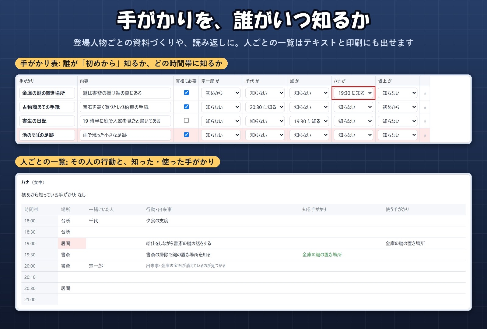The image size is (487, 329).
Task: Edit the clue name 書生の日記
Action: pyautogui.click(x=47, y=121)
